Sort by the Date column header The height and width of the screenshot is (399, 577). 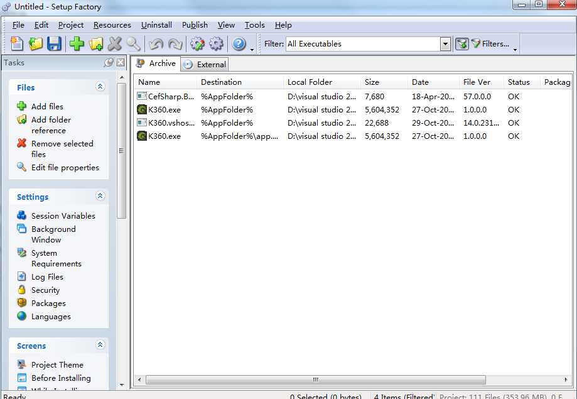pos(434,82)
